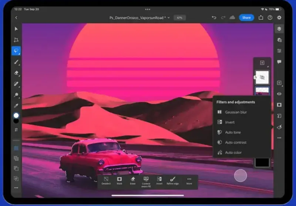
Task: Select the second layer thumbnail
Action: coord(262,91)
